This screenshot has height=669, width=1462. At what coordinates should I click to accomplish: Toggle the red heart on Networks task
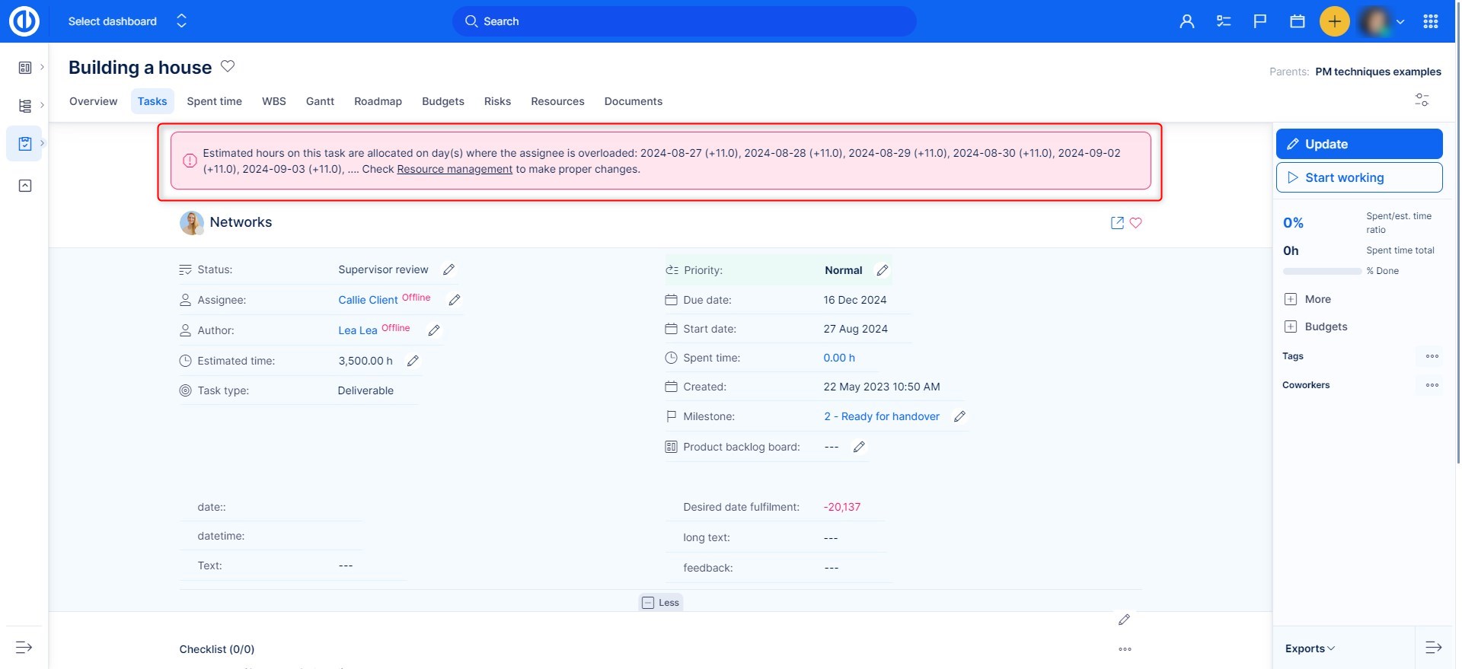(x=1135, y=223)
